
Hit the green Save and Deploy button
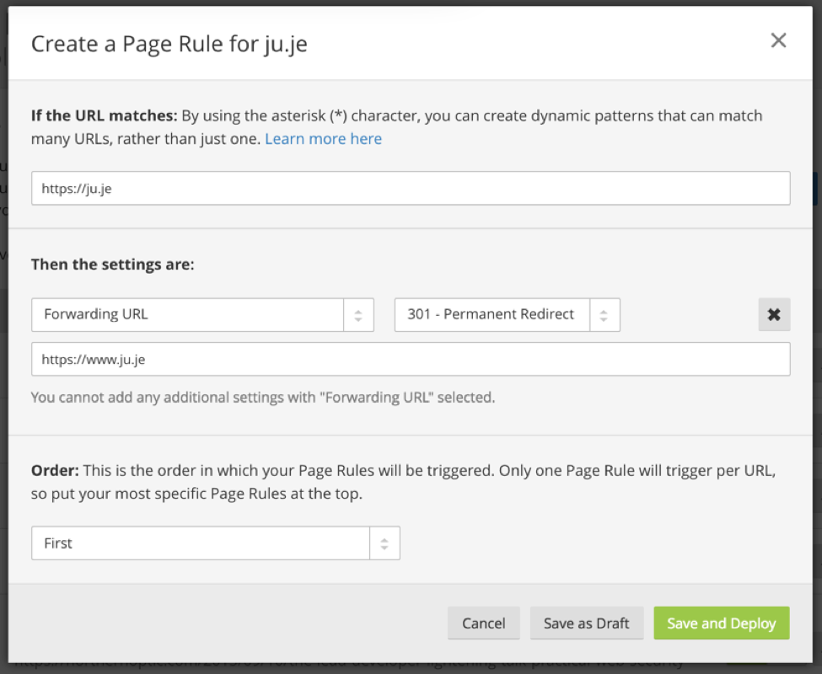click(x=721, y=623)
